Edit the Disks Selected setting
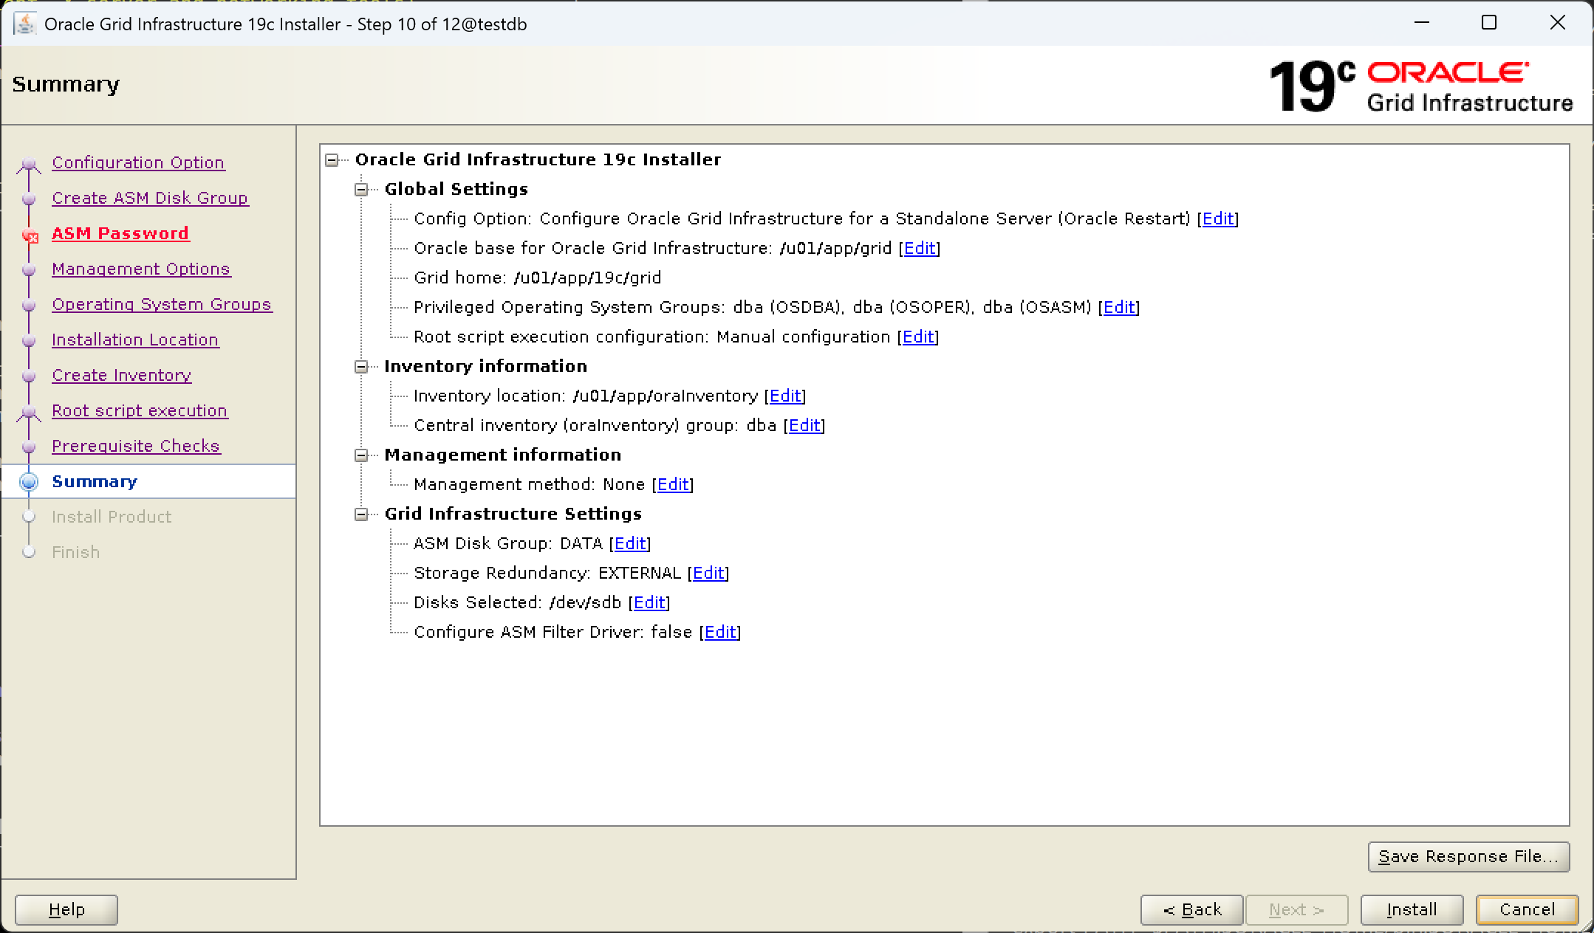1594x933 pixels. click(x=649, y=602)
